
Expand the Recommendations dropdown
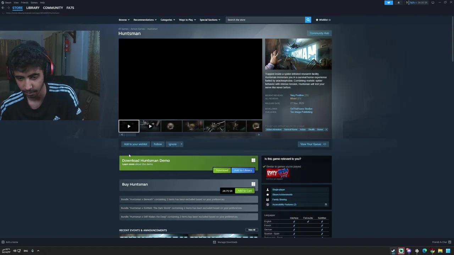coord(145,20)
